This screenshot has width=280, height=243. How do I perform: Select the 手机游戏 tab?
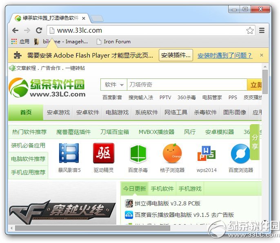pyautogui.click(x=190, y=189)
